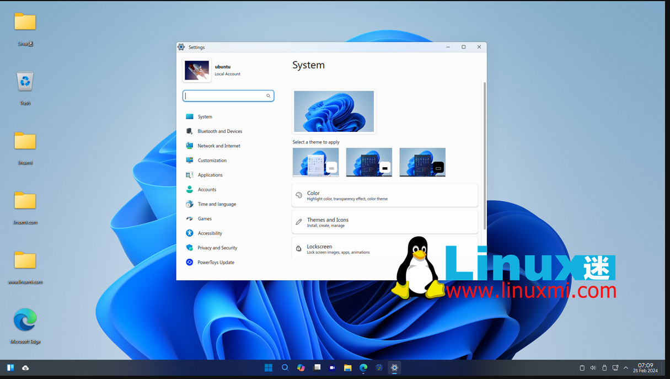Image resolution: width=670 pixels, height=379 pixels.
Task: Apply the first light theme thumbnail
Action: point(315,162)
